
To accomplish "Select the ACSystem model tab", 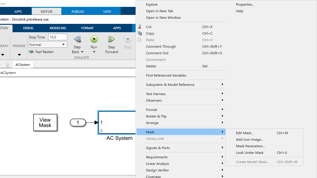I will (x=23, y=65).
